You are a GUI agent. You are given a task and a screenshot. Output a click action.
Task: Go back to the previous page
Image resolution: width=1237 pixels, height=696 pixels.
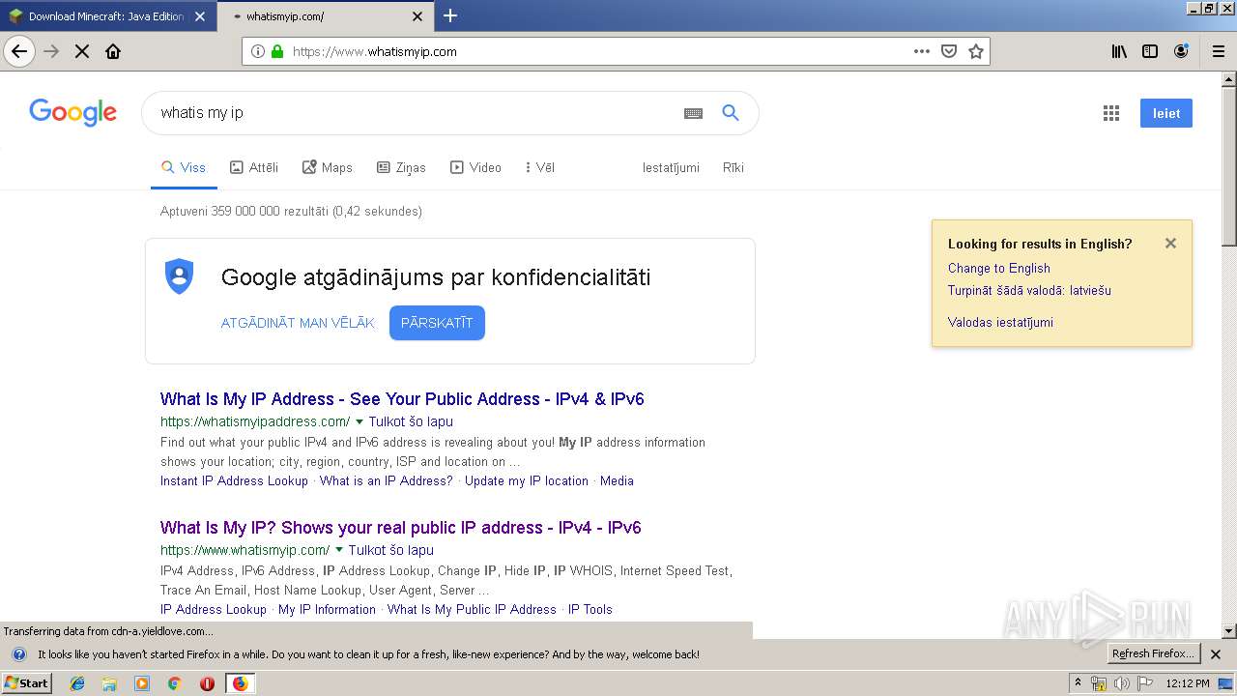point(19,51)
